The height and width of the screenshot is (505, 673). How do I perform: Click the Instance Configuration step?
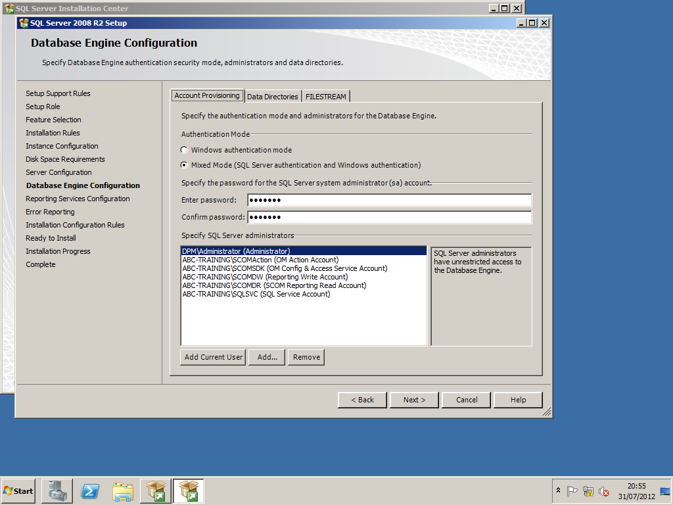[x=62, y=146]
